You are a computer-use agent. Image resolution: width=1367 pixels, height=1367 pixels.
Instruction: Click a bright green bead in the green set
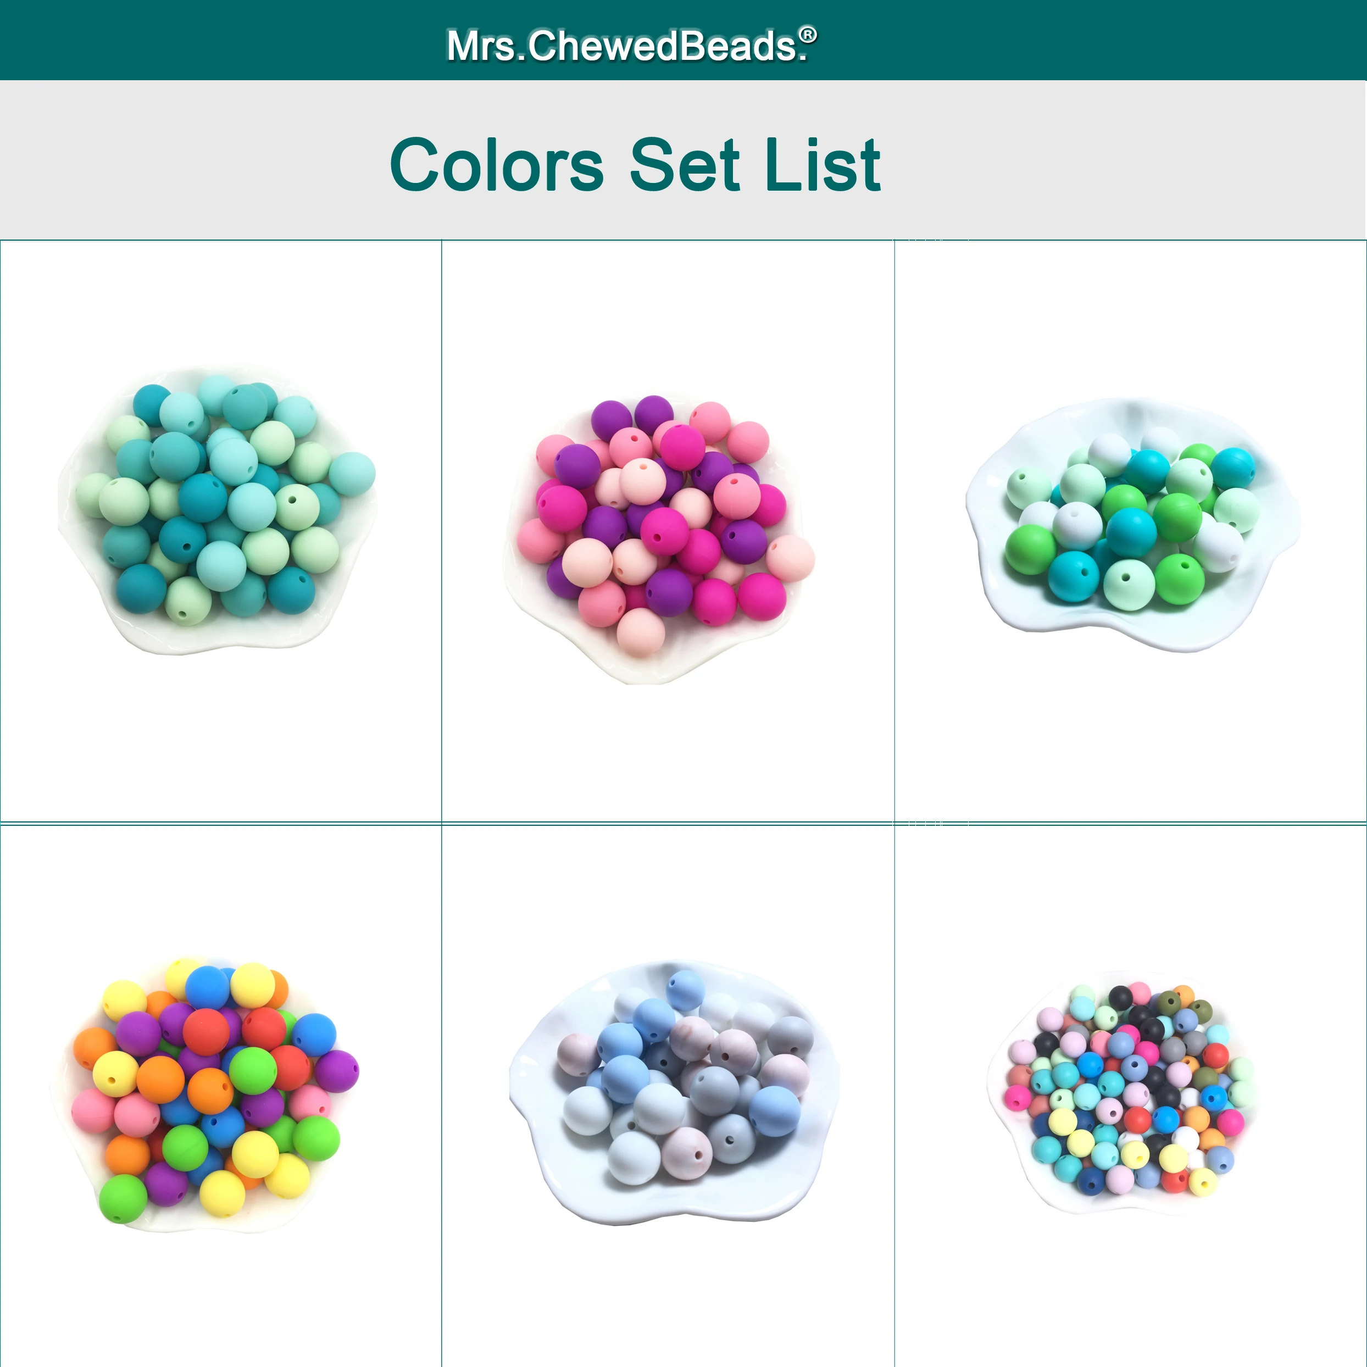[x=1030, y=550]
